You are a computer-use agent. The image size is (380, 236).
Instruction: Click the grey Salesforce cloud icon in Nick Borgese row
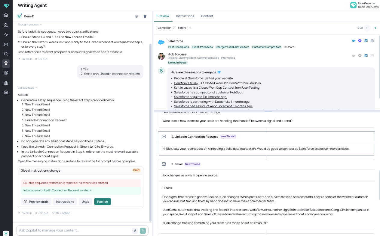354,56
